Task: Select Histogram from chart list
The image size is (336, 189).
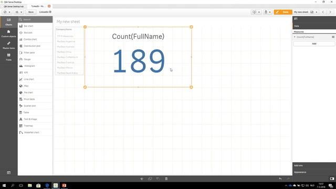Action: click(x=35, y=66)
